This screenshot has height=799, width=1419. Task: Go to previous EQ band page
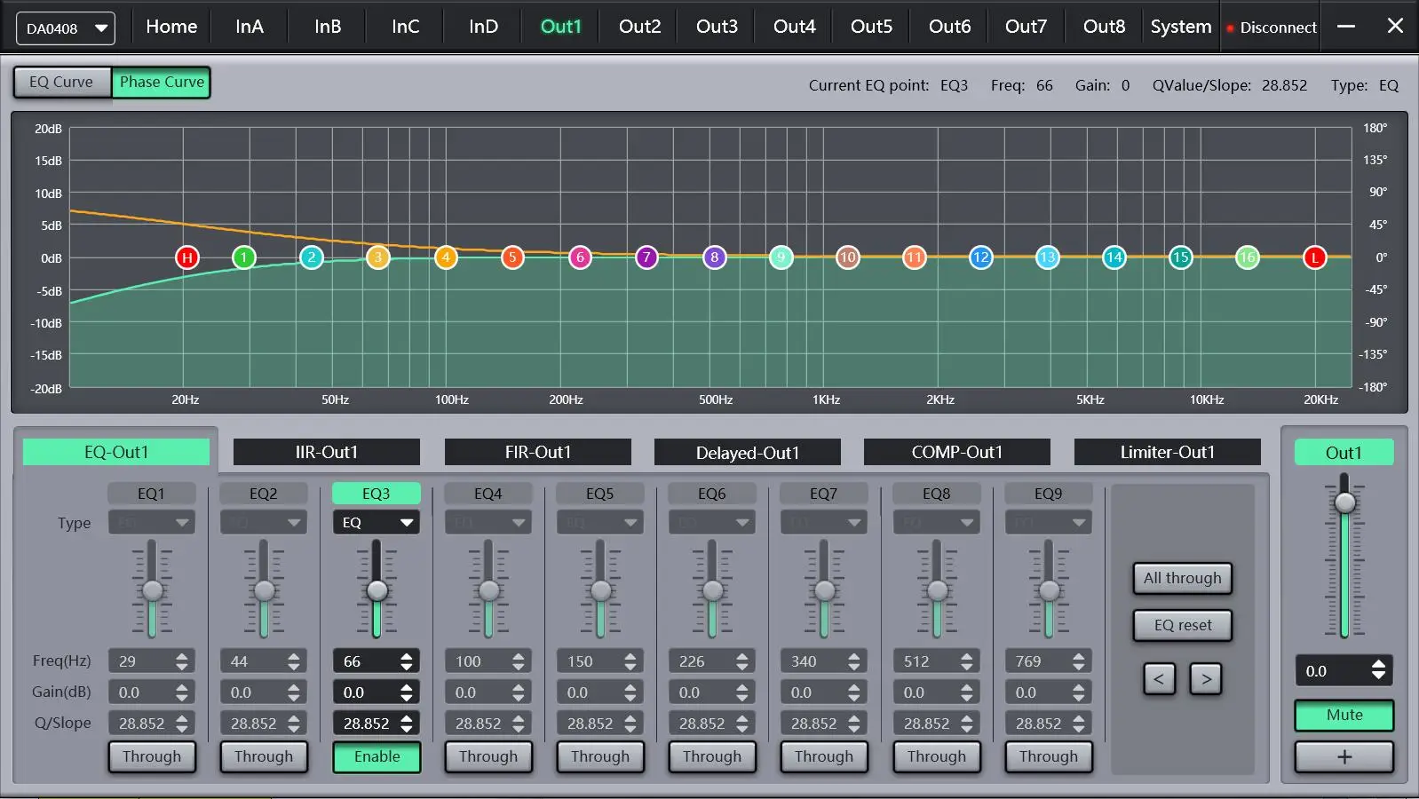click(x=1159, y=679)
